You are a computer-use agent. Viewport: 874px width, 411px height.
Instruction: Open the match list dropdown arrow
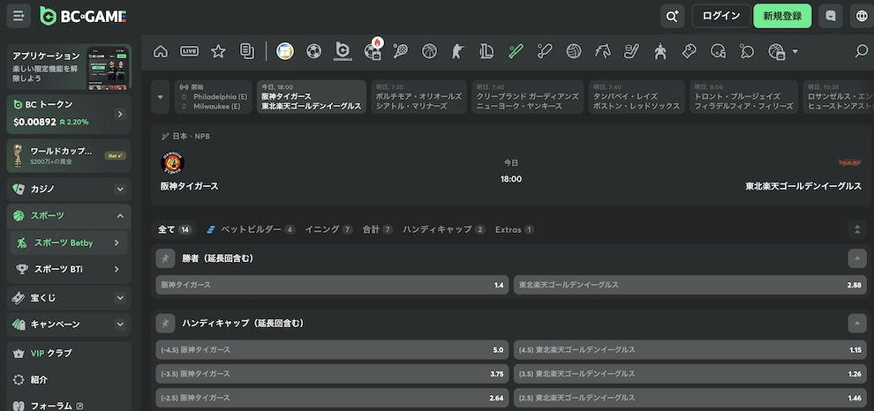[x=161, y=97]
